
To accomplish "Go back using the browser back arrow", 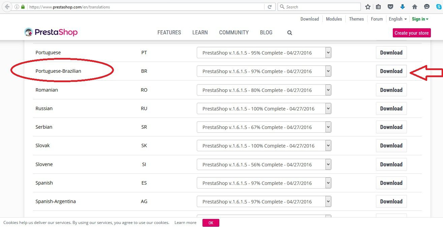I will (7, 7).
